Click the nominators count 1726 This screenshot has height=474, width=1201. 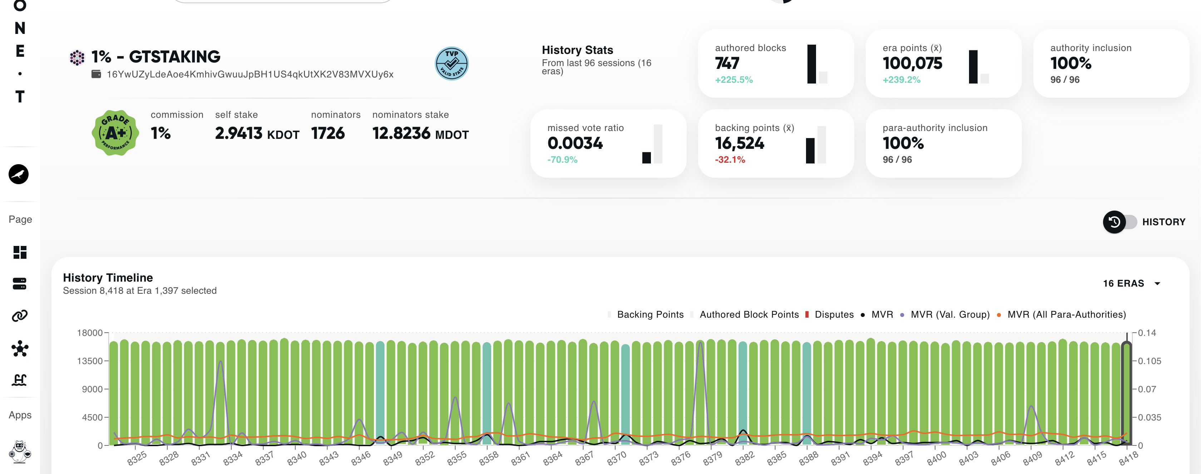pyautogui.click(x=328, y=133)
